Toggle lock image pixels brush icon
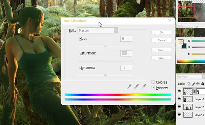 [x=193, y=84]
